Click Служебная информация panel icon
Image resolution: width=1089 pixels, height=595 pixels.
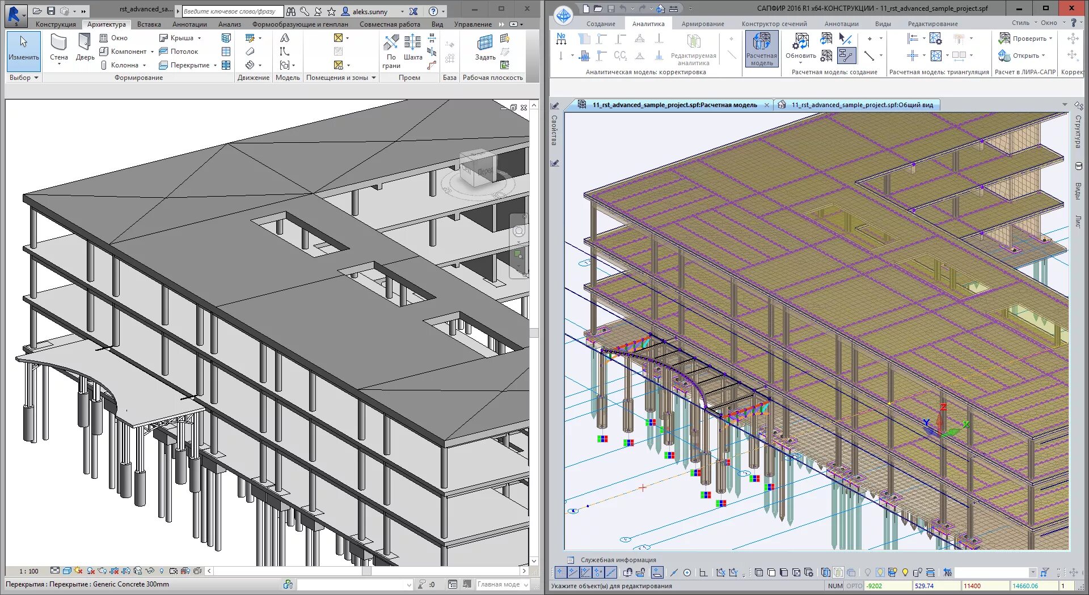point(571,560)
